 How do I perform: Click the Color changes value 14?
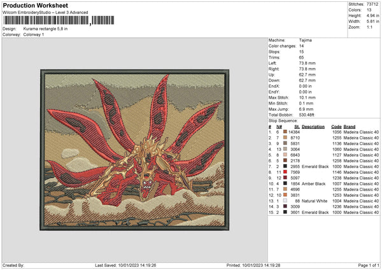coord(301,46)
